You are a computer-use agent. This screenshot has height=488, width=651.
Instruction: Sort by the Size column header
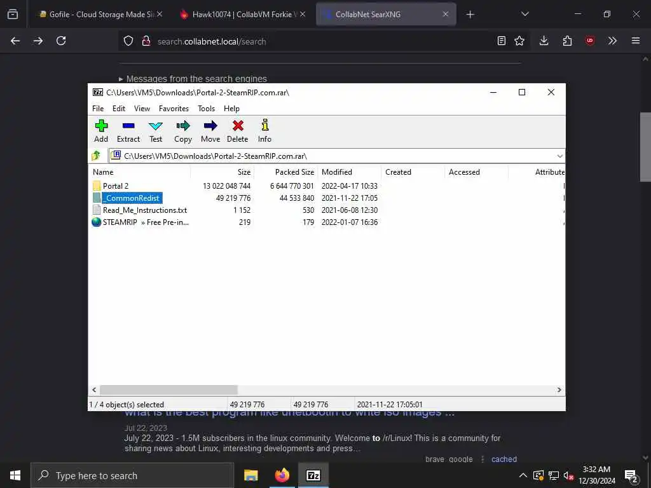point(222,172)
